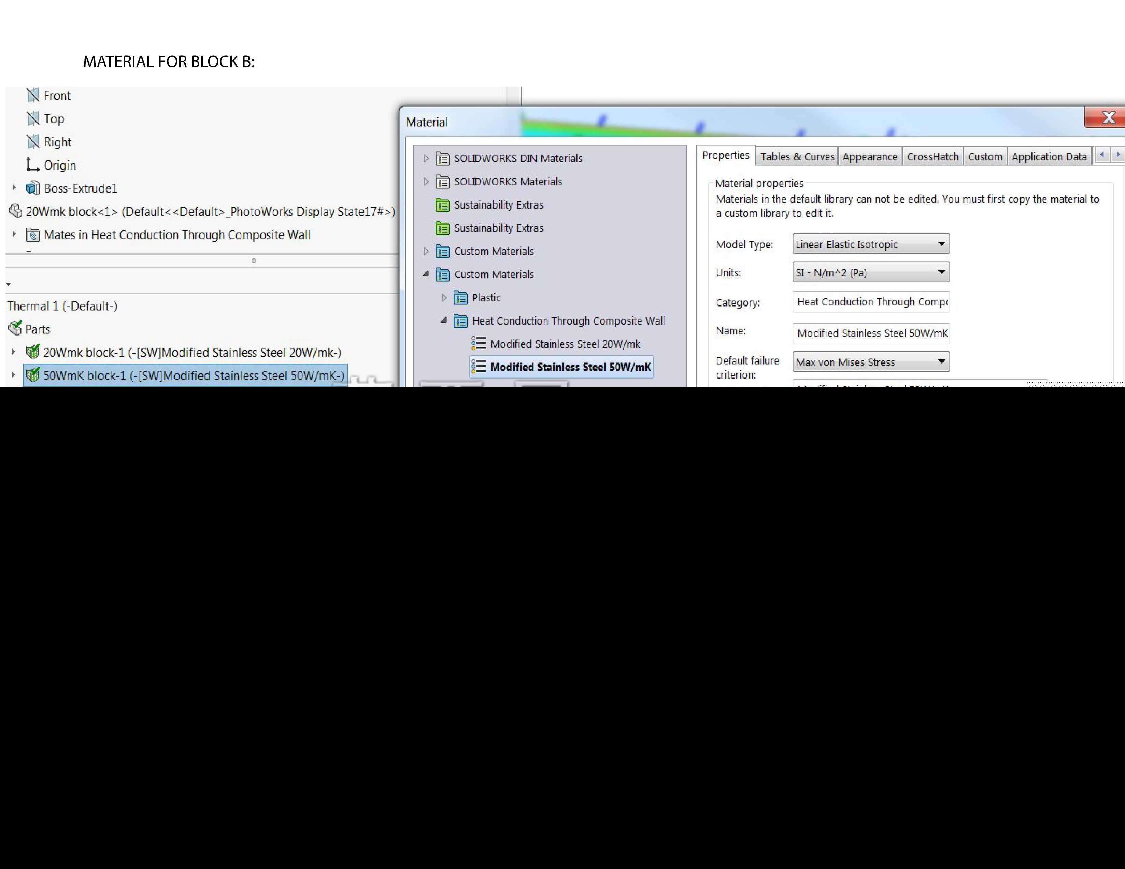The image size is (1125, 869).
Task: Click the Parts icon under Thermal 1
Action: pyautogui.click(x=15, y=329)
